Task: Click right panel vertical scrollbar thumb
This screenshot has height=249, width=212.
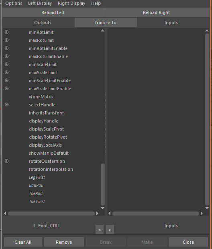Action: [207, 119]
